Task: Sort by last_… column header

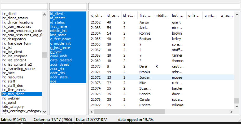Action: [178, 15]
